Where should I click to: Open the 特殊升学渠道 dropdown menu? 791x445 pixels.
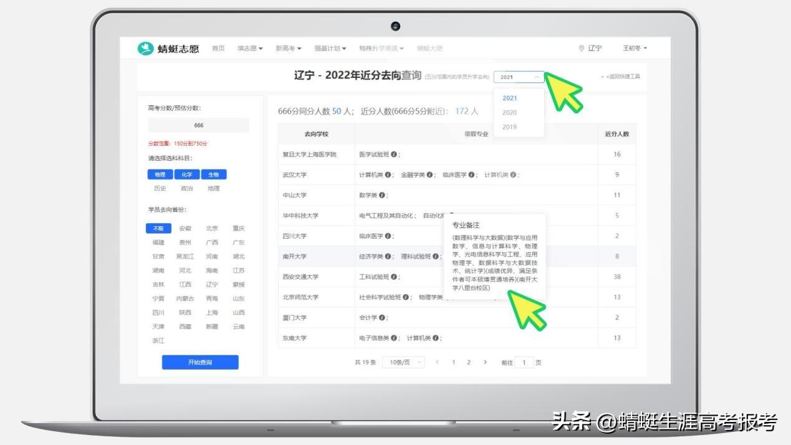click(381, 49)
